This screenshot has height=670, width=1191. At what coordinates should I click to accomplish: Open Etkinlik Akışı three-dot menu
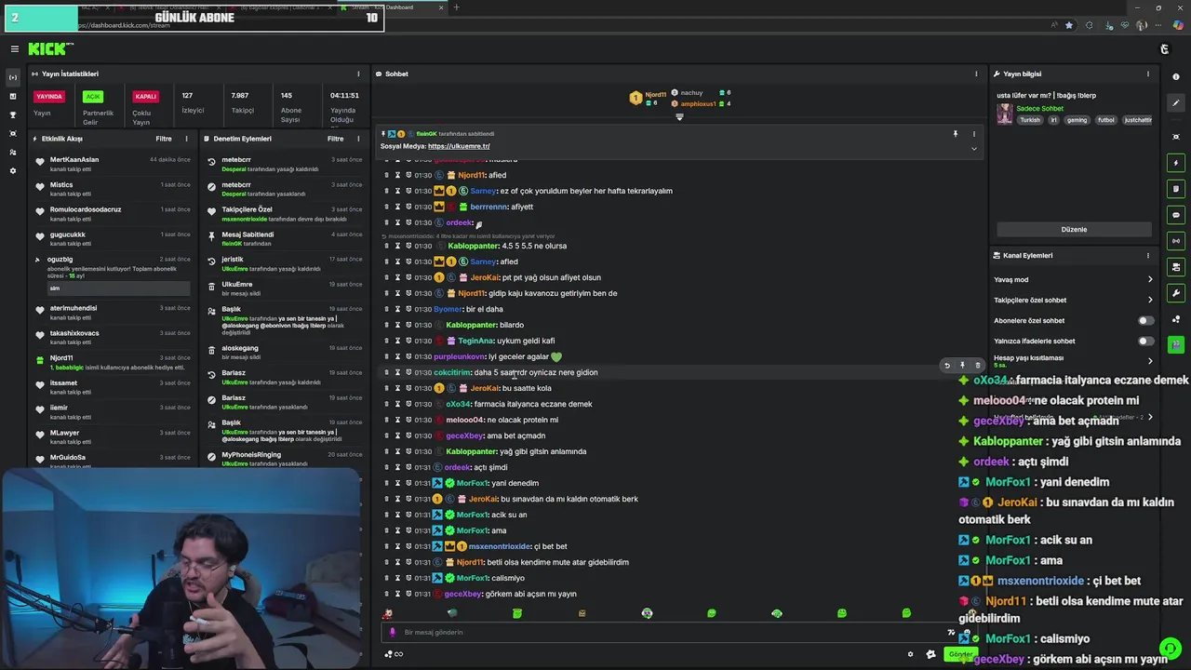(186, 139)
